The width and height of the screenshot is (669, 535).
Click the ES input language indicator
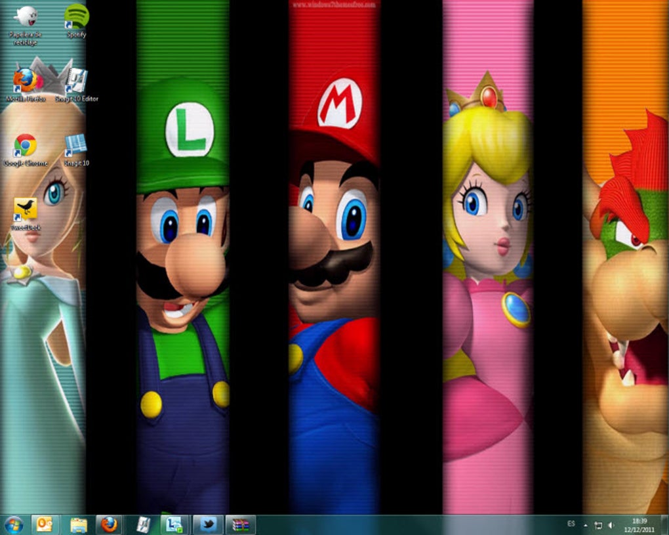(571, 524)
